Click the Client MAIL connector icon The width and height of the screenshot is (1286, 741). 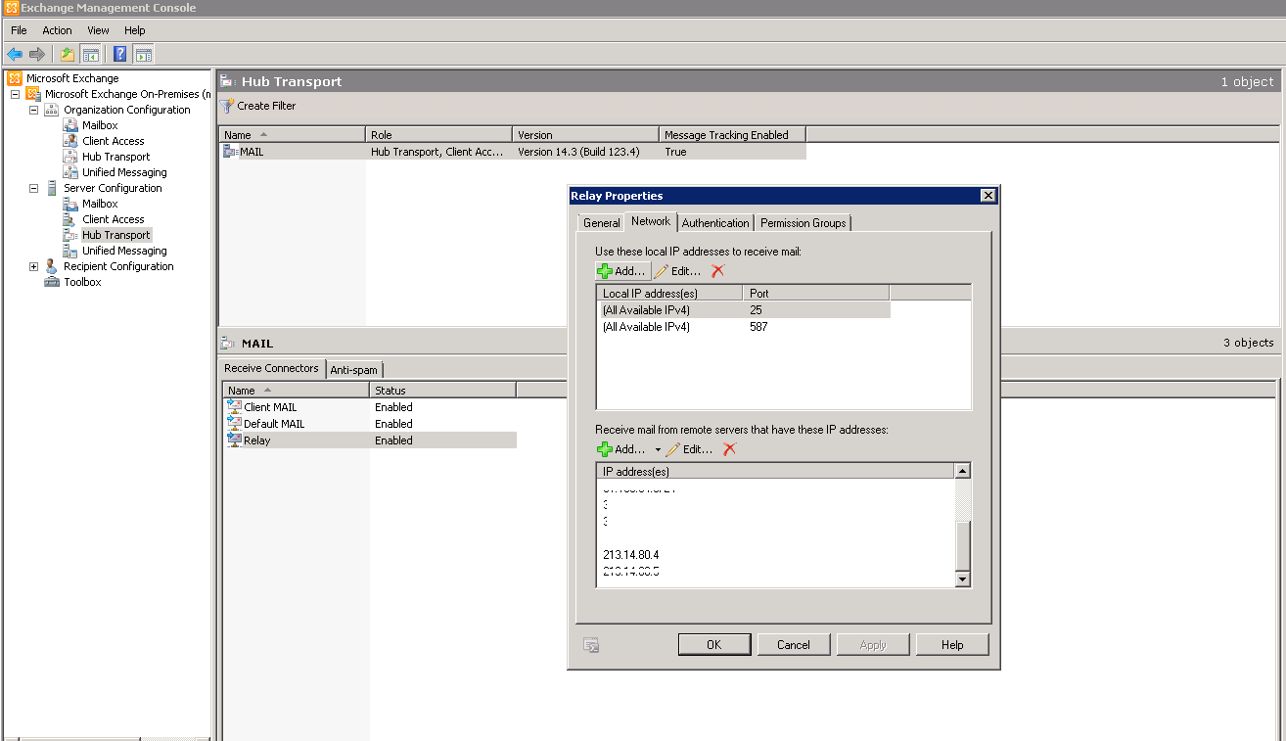point(234,407)
